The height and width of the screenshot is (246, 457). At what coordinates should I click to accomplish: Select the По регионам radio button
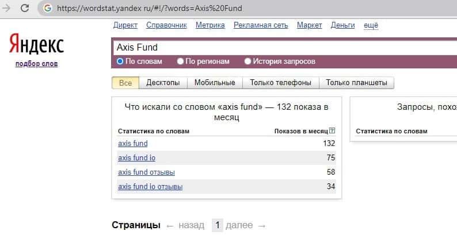click(x=180, y=61)
